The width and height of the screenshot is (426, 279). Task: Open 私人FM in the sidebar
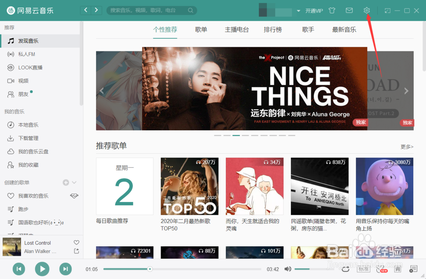click(40, 54)
